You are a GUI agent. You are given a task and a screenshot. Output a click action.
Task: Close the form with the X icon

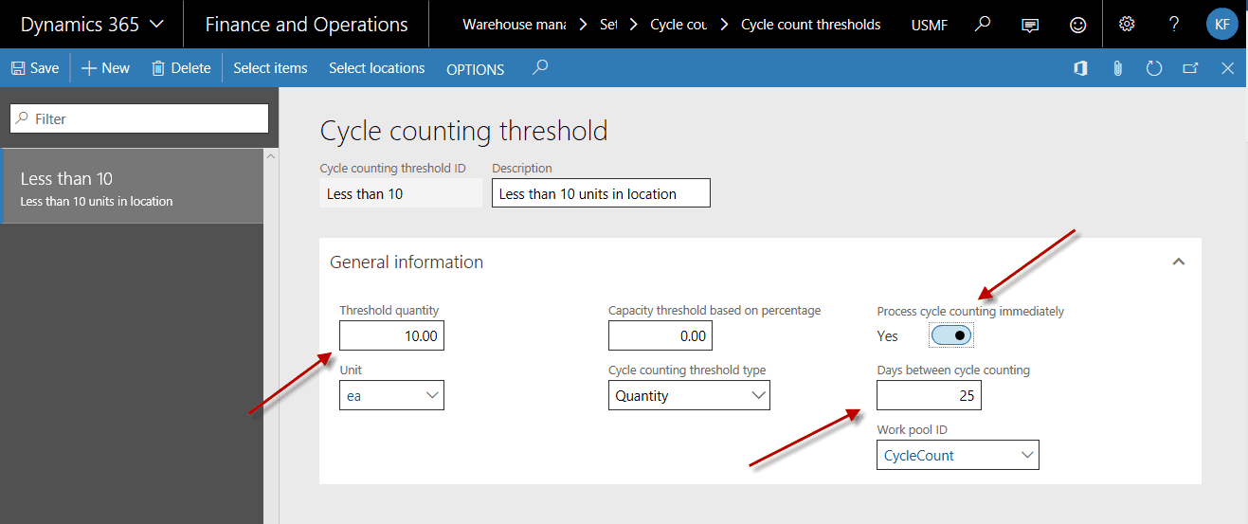(1227, 68)
